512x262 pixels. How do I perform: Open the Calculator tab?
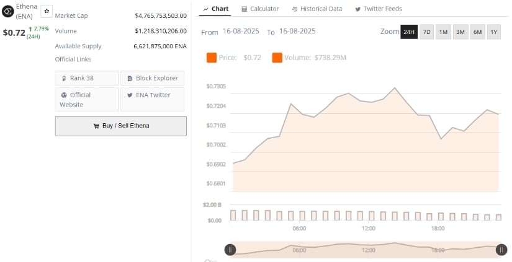pyautogui.click(x=260, y=9)
